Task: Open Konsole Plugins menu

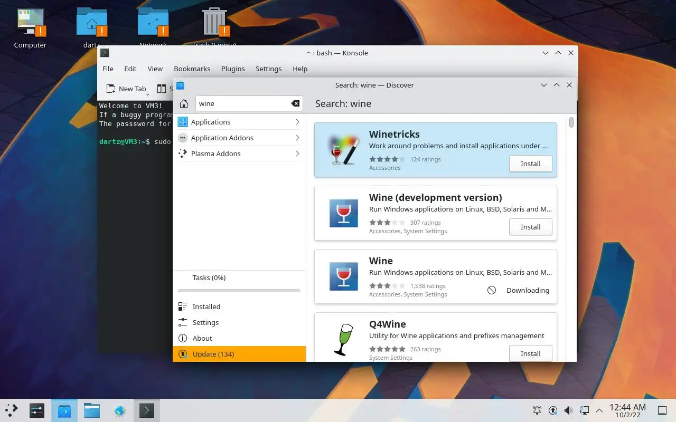Action: click(233, 69)
